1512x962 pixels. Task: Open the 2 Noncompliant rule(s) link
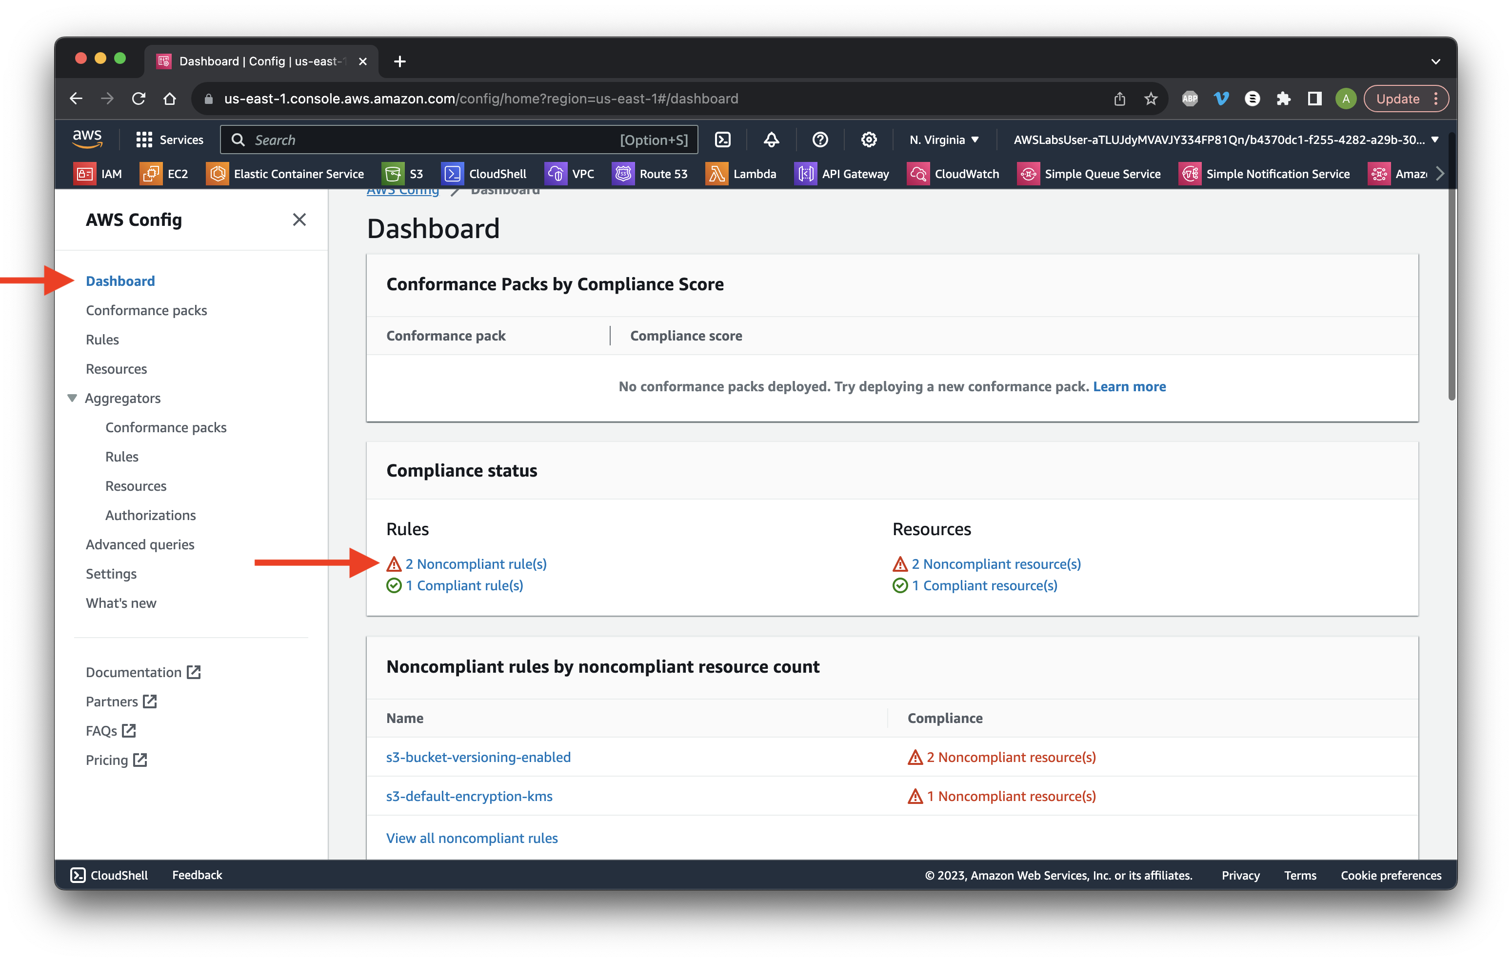pyautogui.click(x=476, y=564)
